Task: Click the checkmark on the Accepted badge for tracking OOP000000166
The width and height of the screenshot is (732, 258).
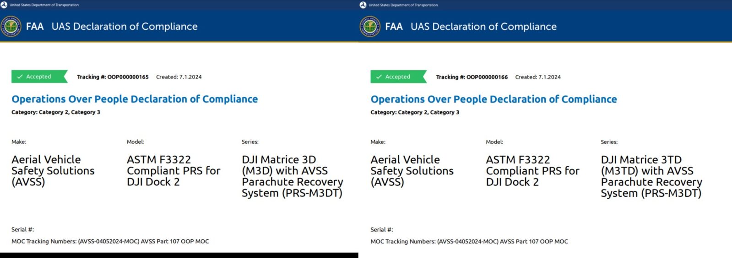Action: tap(379, 77)
